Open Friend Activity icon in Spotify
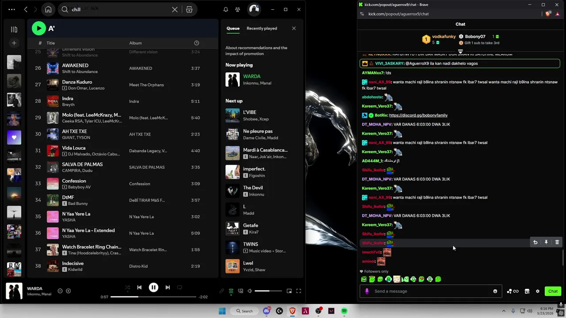 tap(238, 10)
